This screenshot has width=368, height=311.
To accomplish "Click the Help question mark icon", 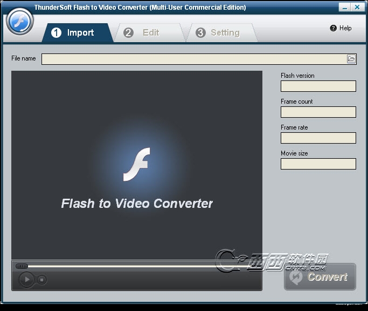I will (334, 28).
